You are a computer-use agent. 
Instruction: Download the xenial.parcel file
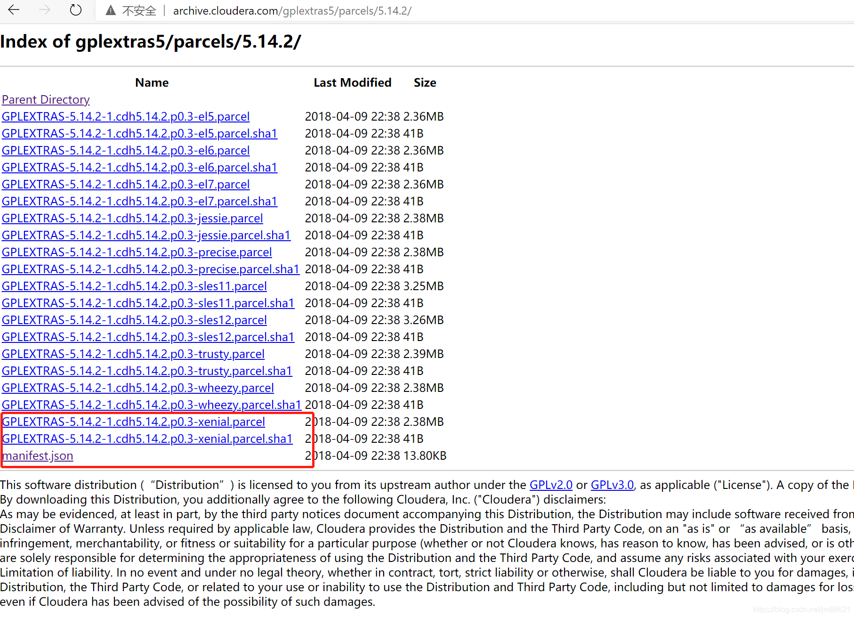point(134,422)
